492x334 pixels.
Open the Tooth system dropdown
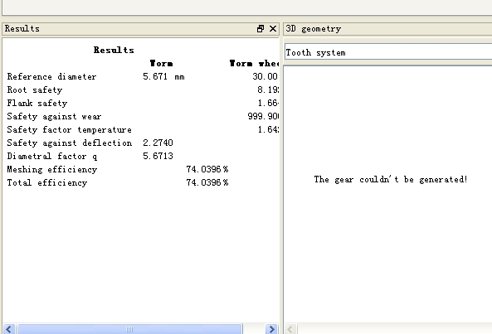[388, 52]
